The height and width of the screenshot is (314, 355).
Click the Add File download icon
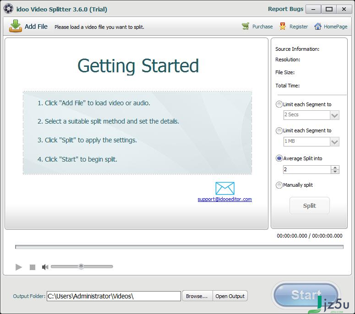[x=16, y=26]
